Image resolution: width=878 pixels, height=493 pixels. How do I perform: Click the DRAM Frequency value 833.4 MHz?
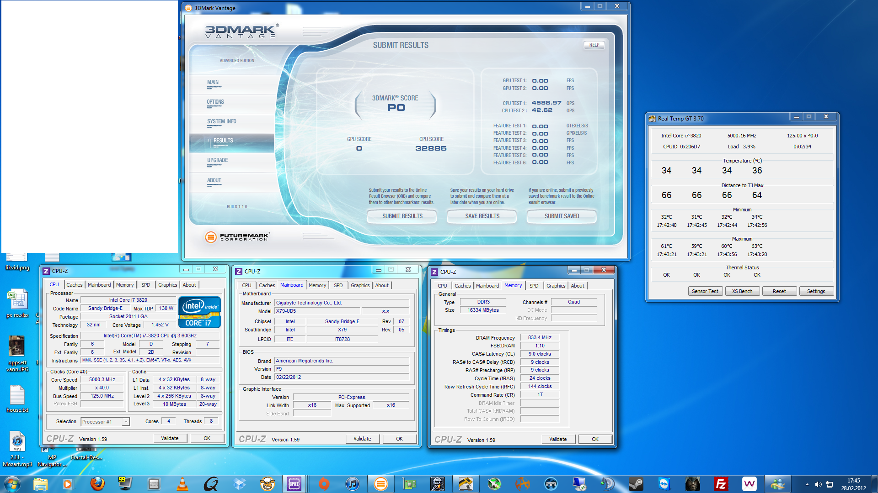click(x=540, y=338)
